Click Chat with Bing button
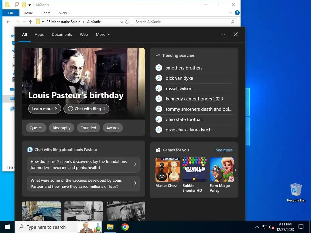 (x=86, y=109)
